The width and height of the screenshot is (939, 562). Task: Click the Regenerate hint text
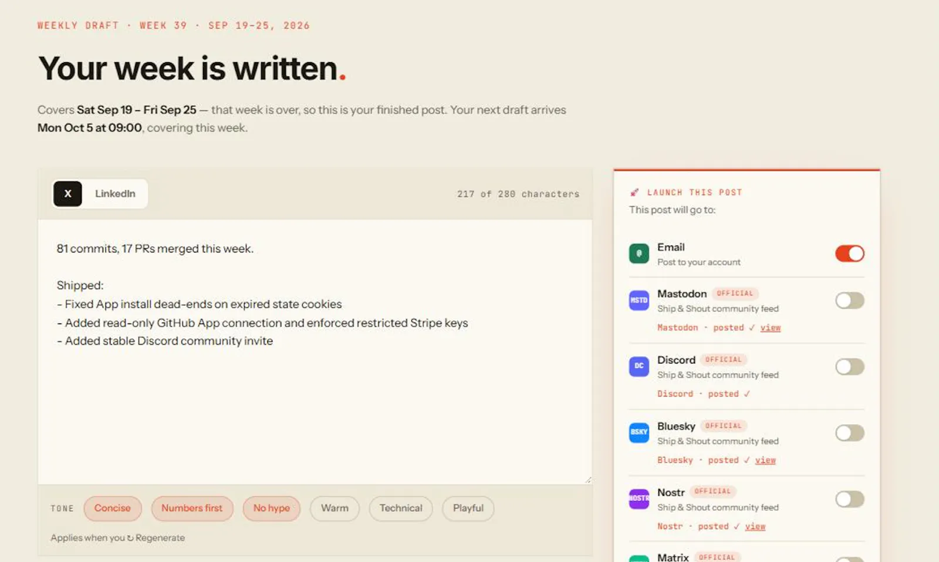click(x=117, y=538)
